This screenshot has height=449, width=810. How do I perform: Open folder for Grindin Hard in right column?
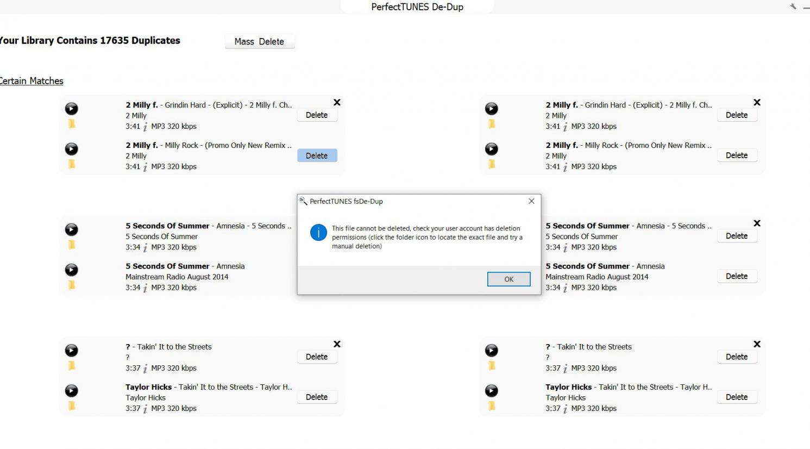[x=491, y=124]
